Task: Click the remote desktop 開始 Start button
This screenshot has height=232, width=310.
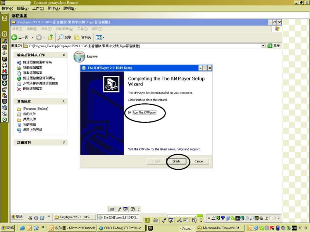Action: pos(17,217)
